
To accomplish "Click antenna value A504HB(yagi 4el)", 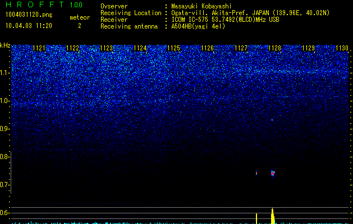I will pyautogui.click(x=198, y=26).
